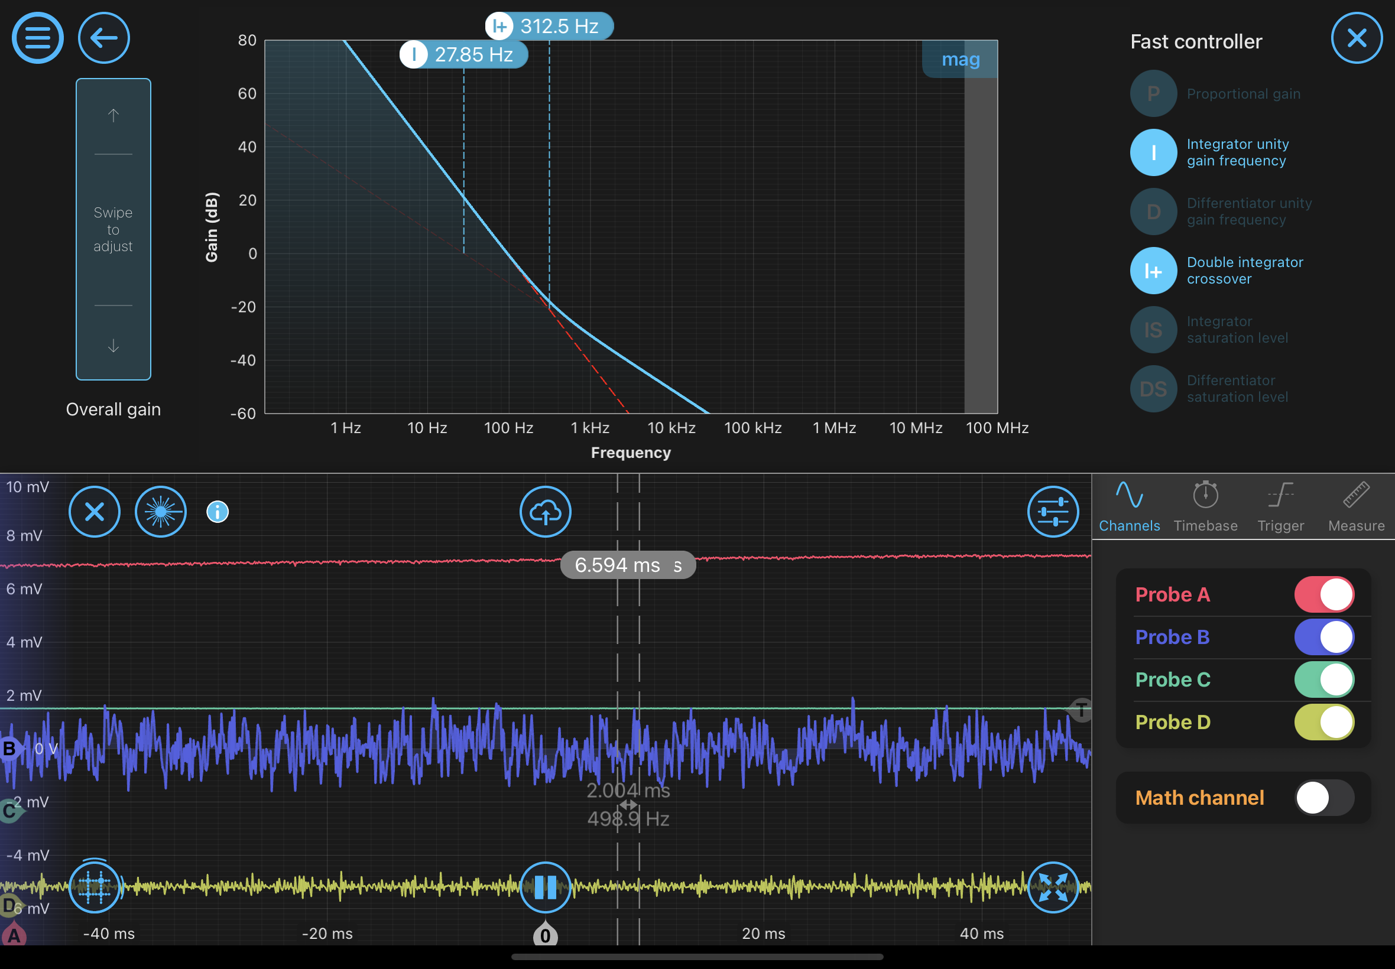The height and width of the screenshot is (969, 1395).
Task: Select the 312.5 Hz I+ marker
Action: click(549, 26)
